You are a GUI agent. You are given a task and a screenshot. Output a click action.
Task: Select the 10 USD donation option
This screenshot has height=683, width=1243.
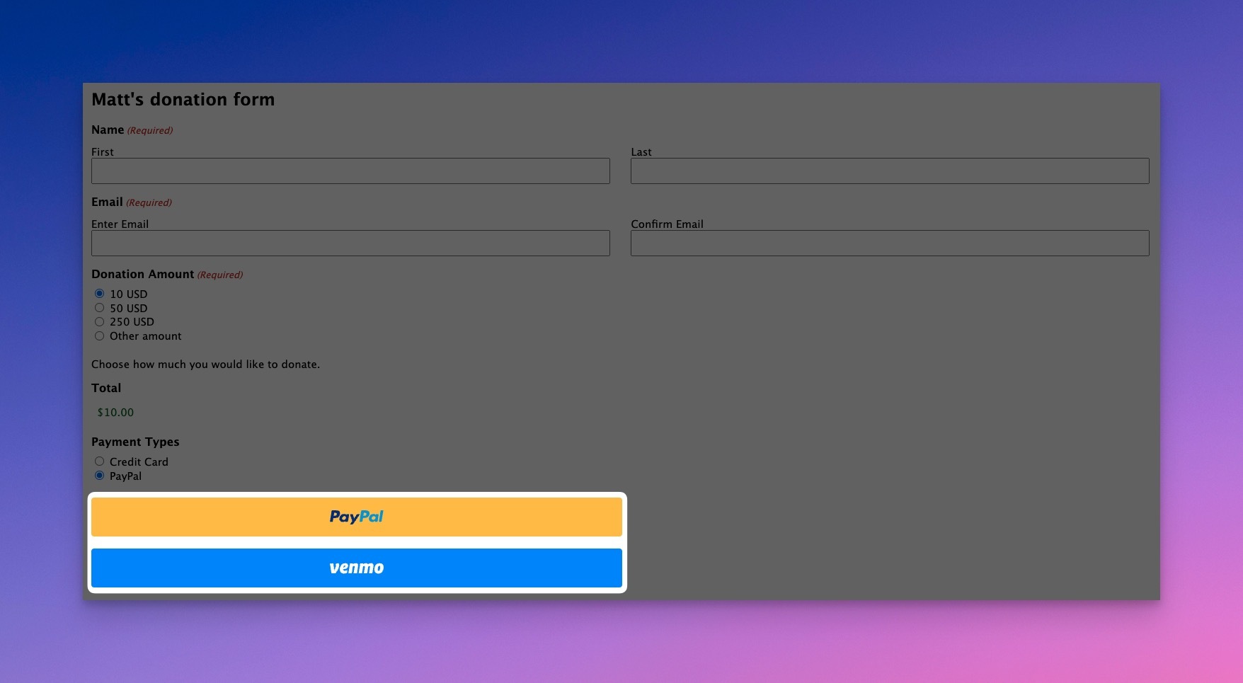pos(99,294)
